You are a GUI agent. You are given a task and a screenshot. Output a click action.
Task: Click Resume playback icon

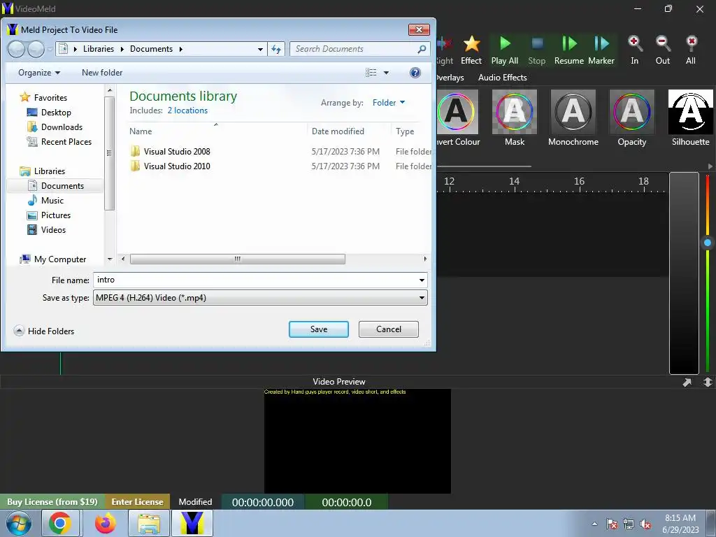tap(569, 44)
